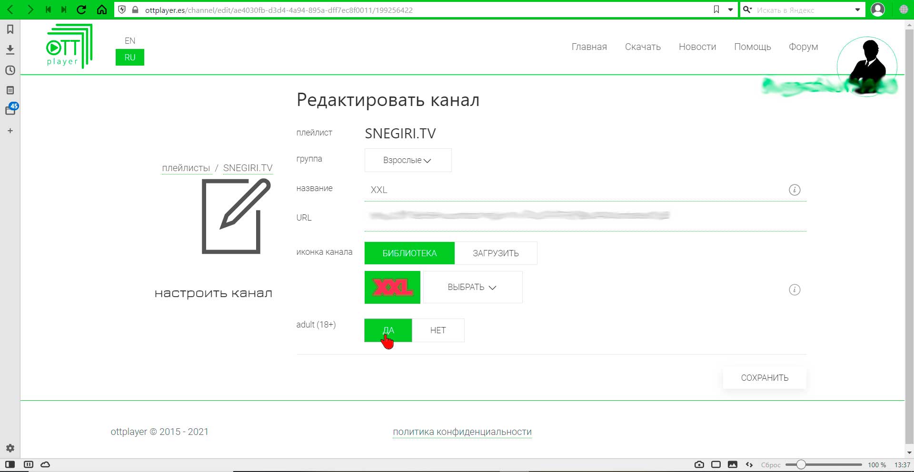Click the padlock site security icon

(135, 10)
